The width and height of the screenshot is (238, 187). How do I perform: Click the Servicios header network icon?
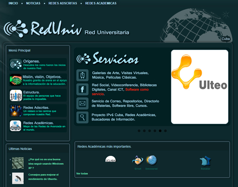point(84,59)
